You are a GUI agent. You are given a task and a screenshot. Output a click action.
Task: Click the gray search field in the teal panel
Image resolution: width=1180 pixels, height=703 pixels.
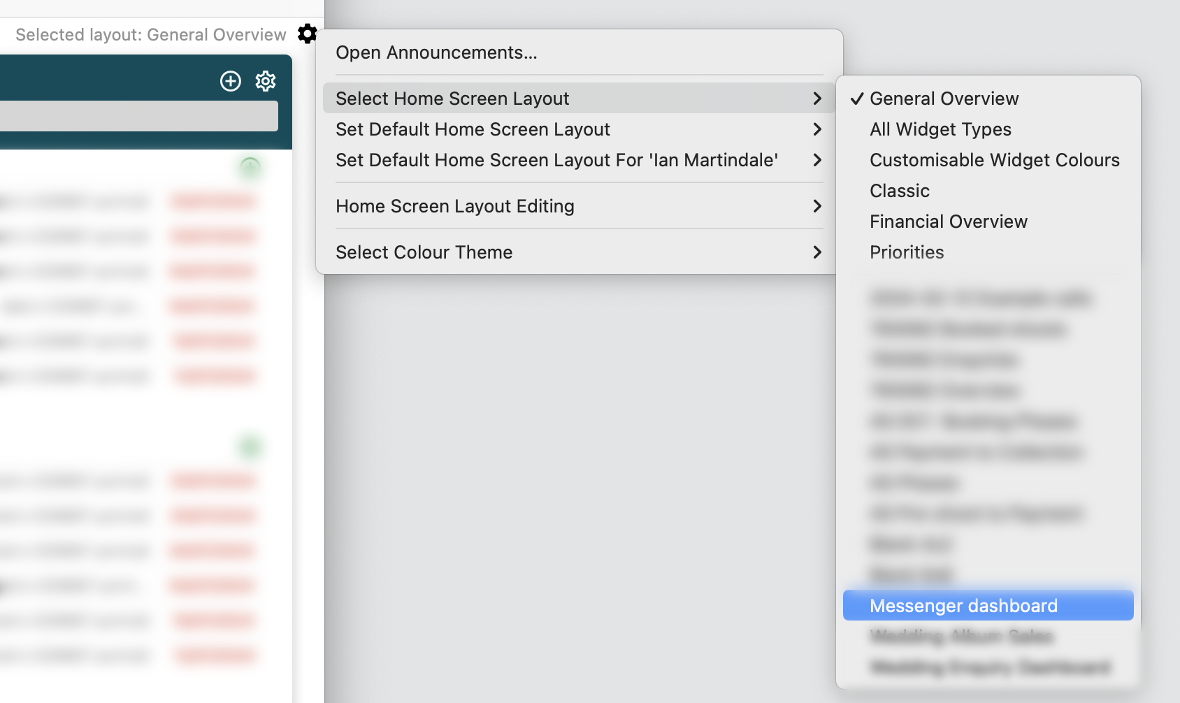(140, 115)
